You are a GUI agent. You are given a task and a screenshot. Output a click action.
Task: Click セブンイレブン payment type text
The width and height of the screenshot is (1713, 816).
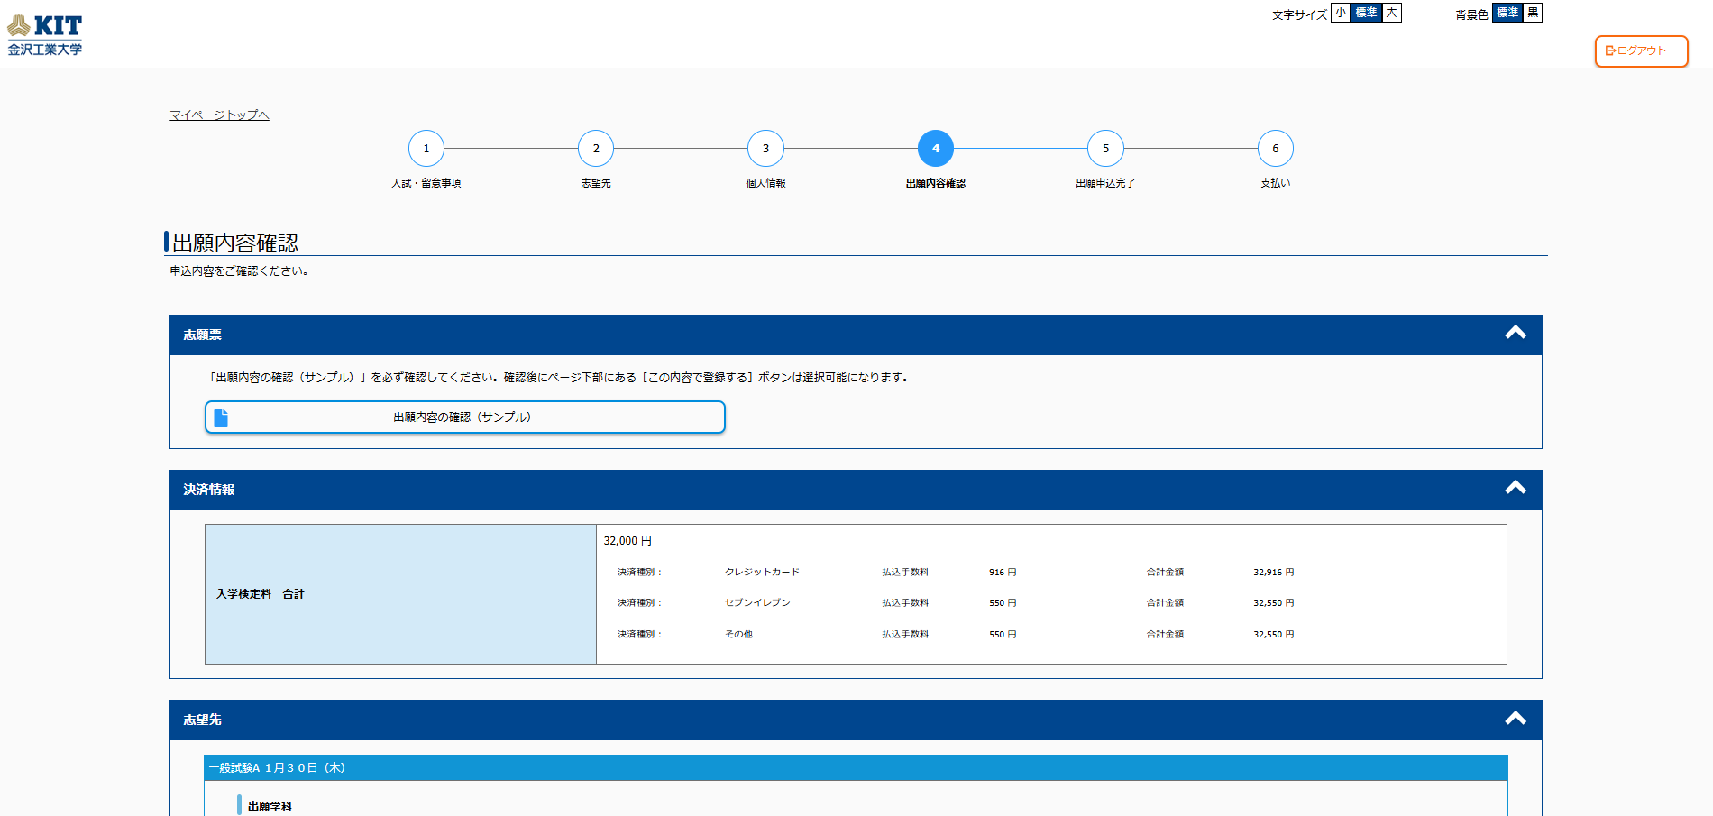coord(757,602)
